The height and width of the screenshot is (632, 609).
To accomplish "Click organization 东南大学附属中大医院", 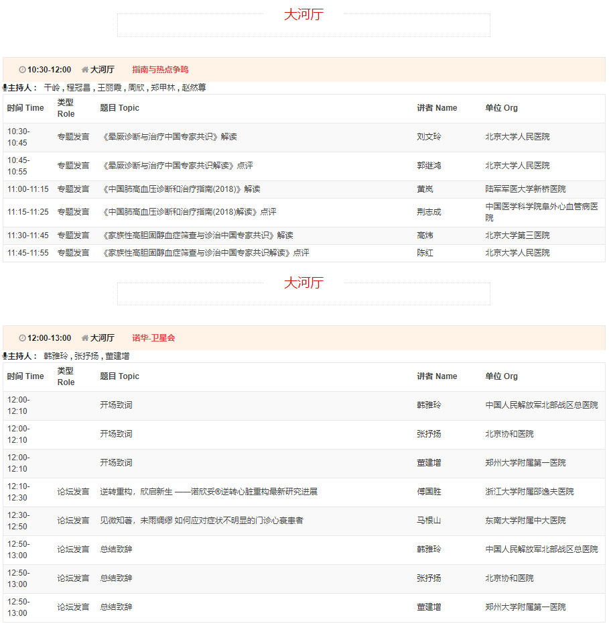I will pyautogui.click(x=525, y=521).
